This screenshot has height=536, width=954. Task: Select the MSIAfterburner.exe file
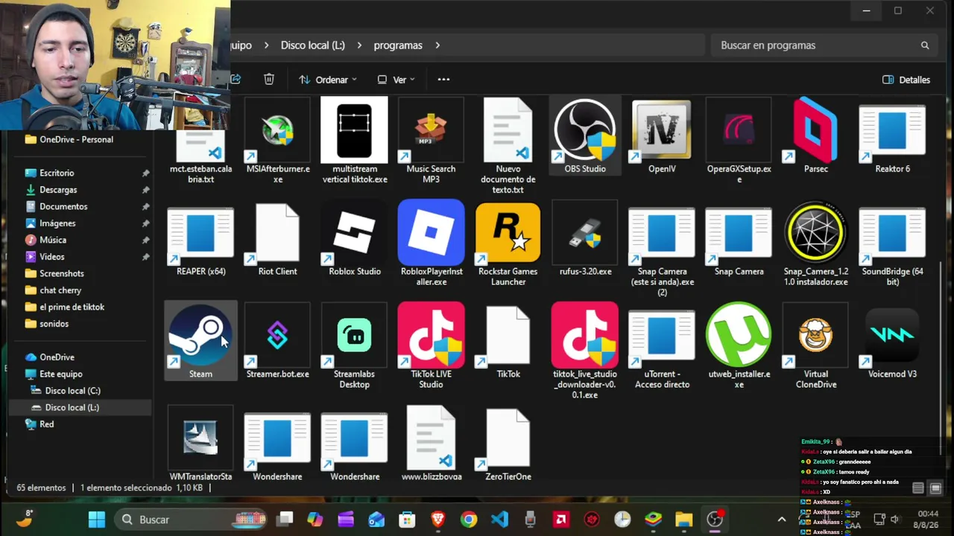coord(277,141)
